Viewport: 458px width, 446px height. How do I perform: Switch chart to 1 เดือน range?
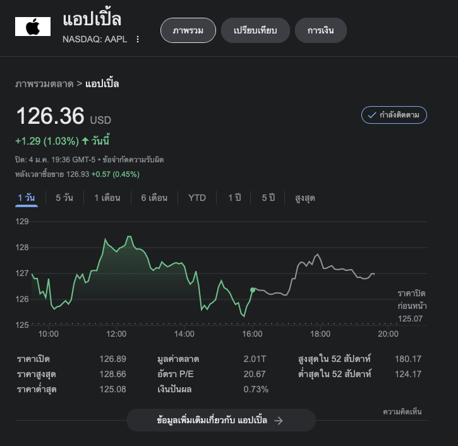click(x=107, y=198)
